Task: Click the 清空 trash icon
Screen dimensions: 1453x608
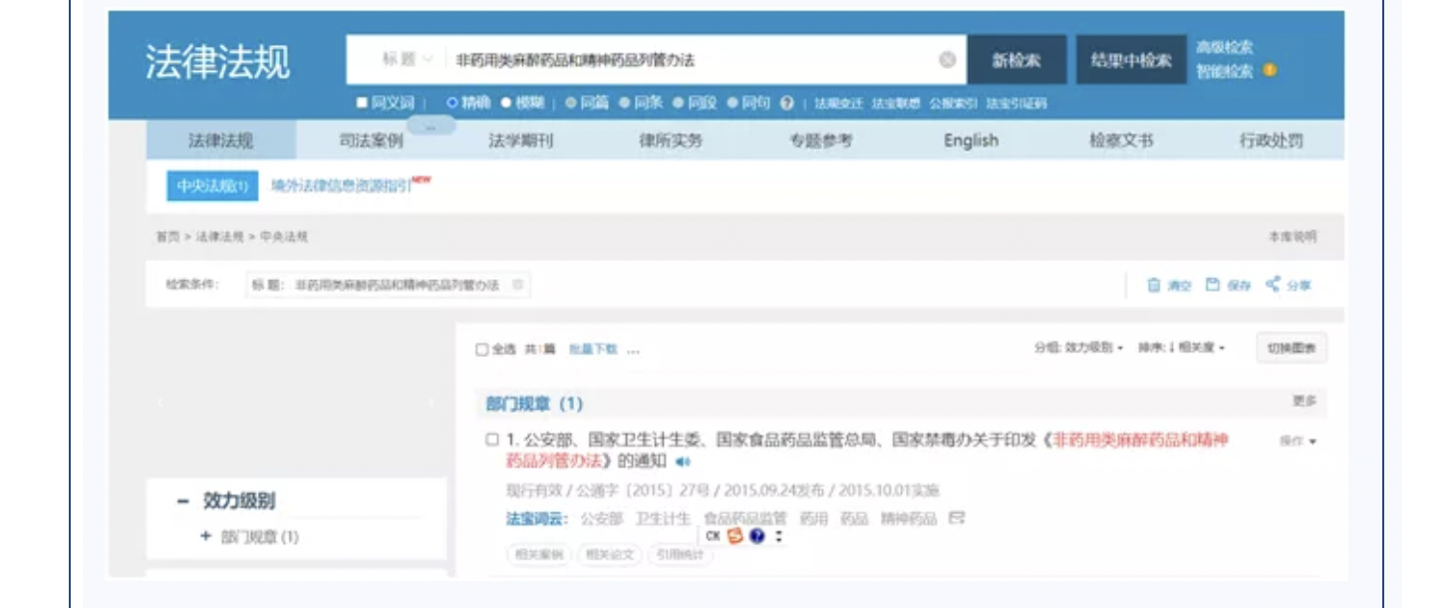Action: [1154, 285]
